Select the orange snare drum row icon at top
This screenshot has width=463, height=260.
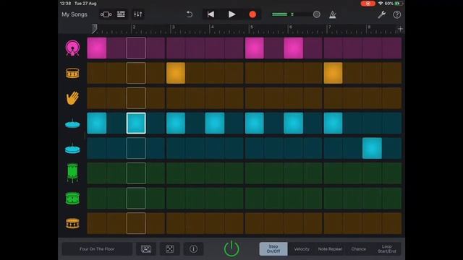click(72, 73)
